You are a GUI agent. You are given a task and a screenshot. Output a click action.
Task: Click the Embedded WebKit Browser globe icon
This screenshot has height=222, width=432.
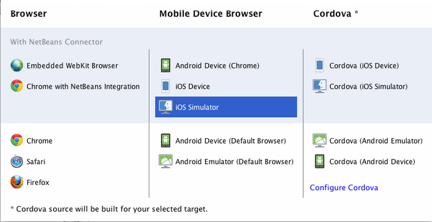(x=17, y=65)
